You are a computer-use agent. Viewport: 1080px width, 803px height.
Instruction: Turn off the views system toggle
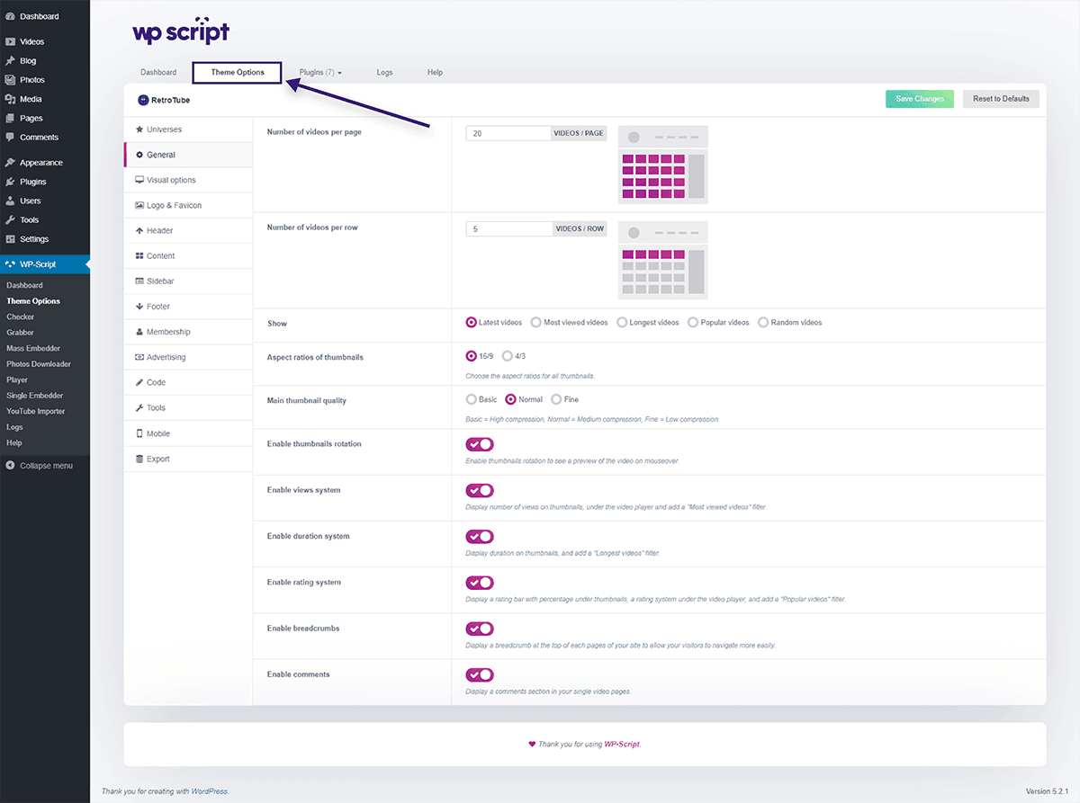pyautogui.click(x=480, y=490)
